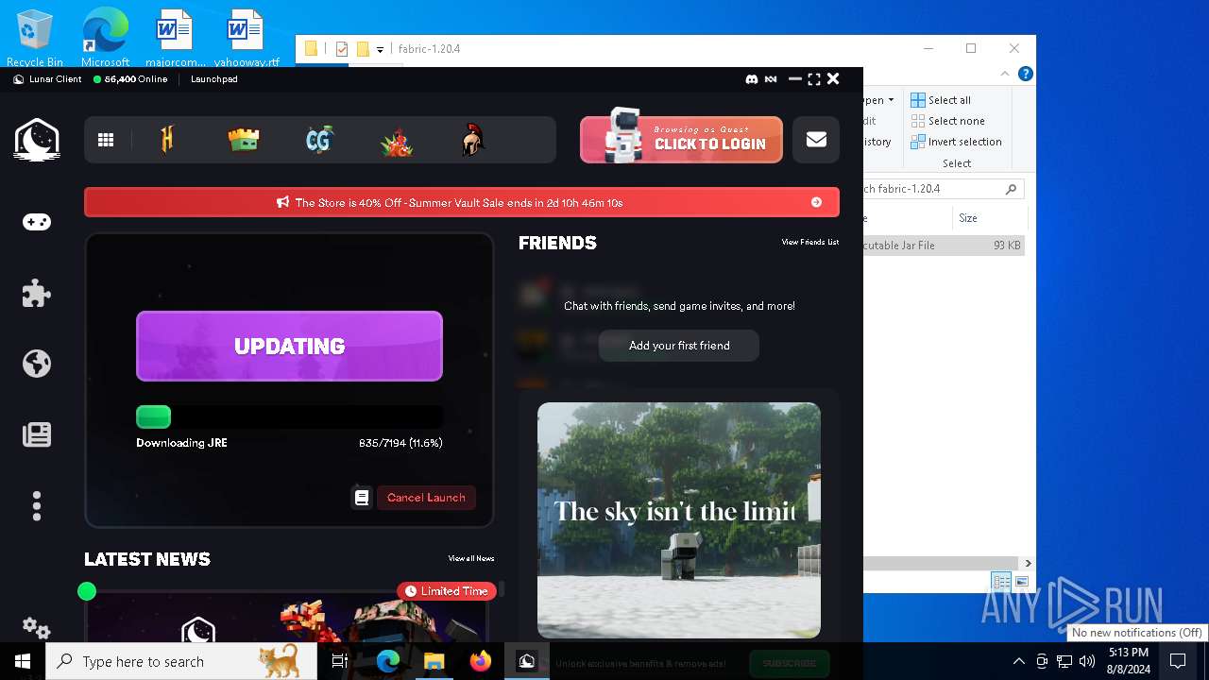
Task: Open the launch logs icon beside Cancel Launch
Action: (x=362, y=497)
